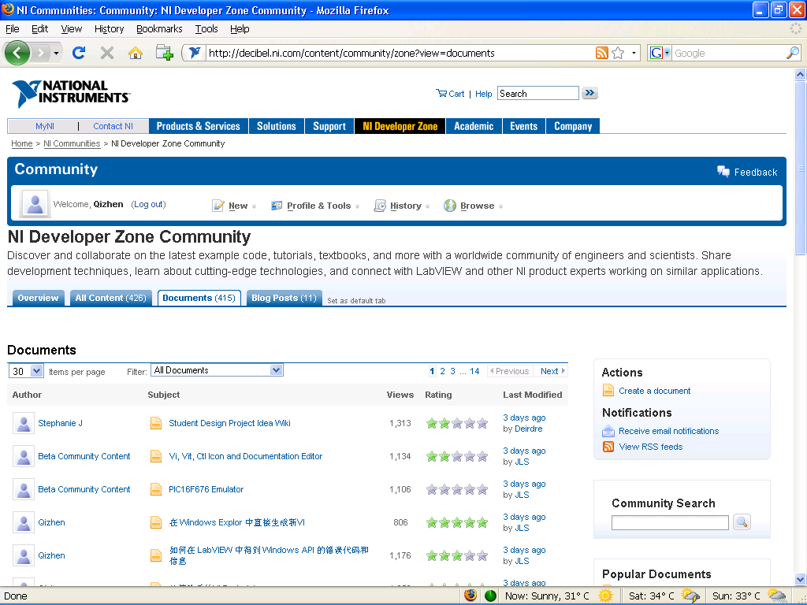Click the Feedback speech bubble icon
This screenshot has height=605, width=807.
(723, 172)
